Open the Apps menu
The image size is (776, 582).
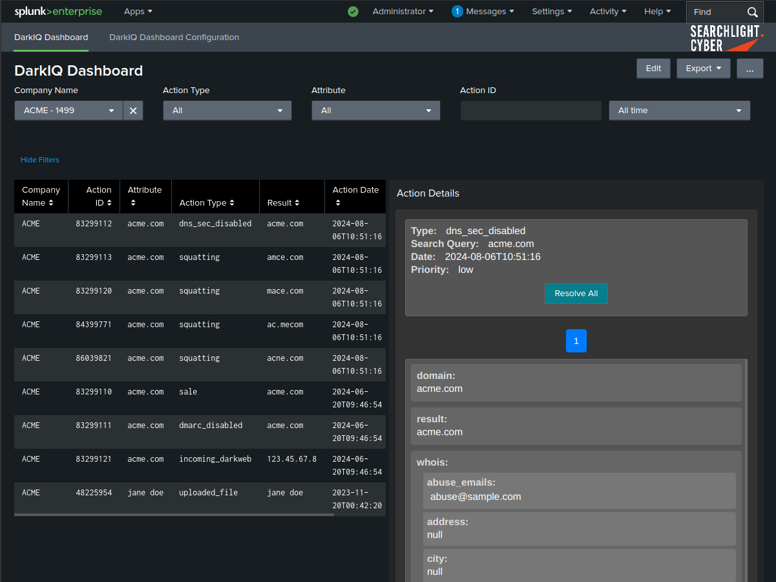tap(138, 12)
